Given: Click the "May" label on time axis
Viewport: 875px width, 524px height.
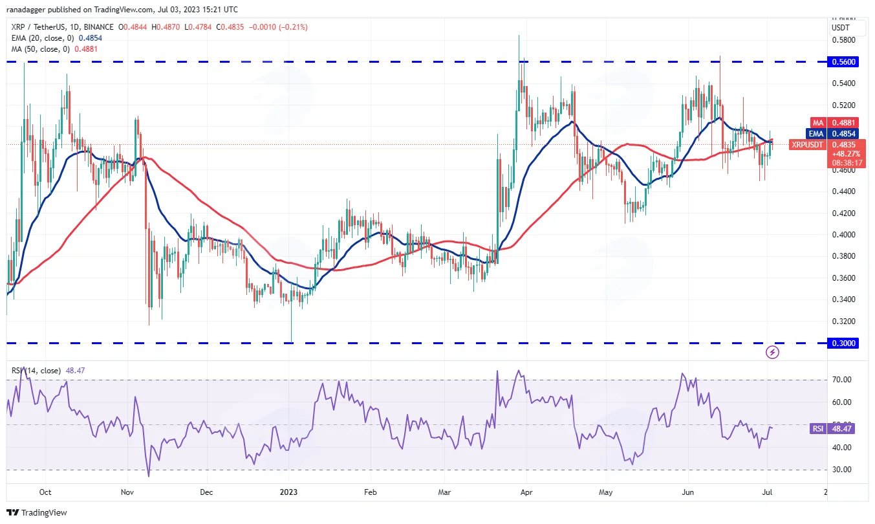Looking at the screenshot, I should point(606,492).
